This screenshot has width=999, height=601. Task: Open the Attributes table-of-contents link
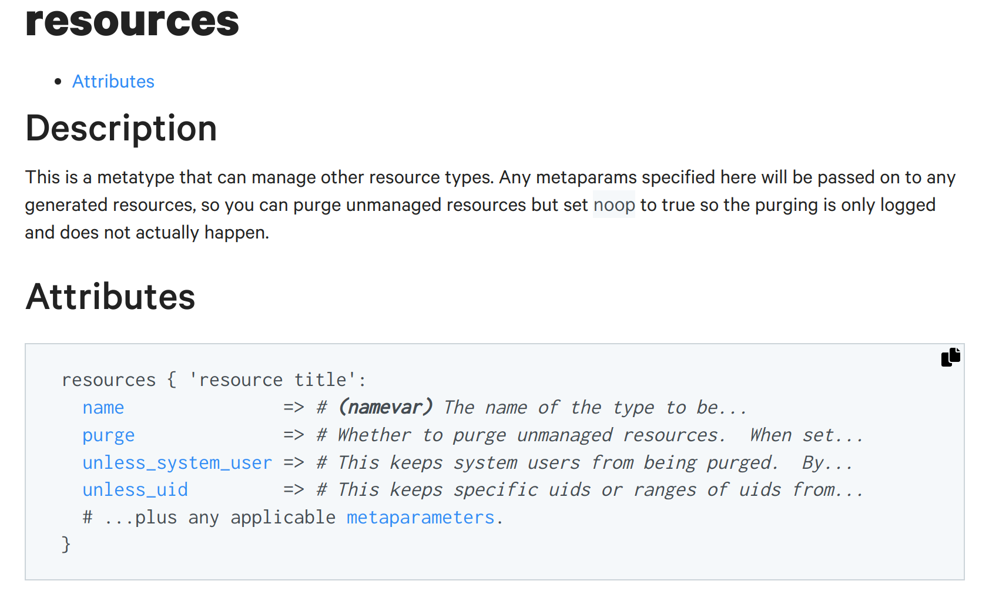click(x=113, y=81)
